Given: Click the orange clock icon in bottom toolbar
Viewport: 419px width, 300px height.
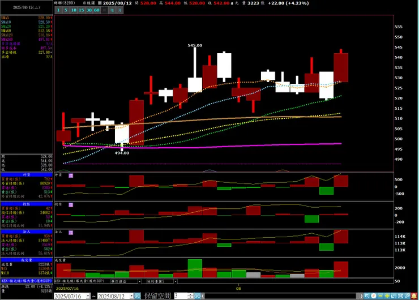Looking at the screenshot, I should (374, 296).
